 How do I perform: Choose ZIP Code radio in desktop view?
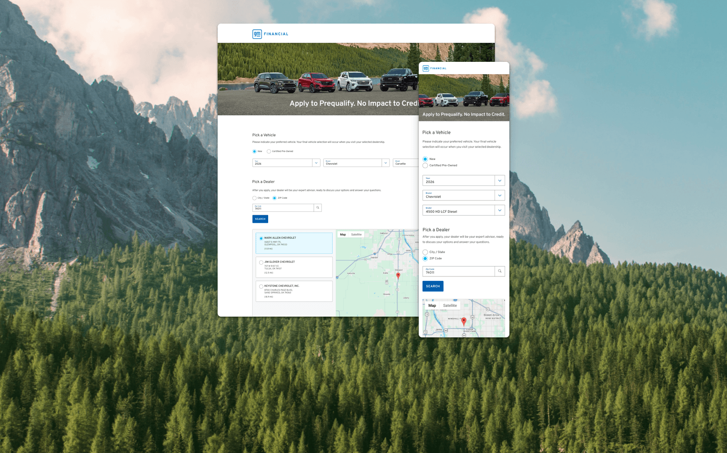[x=274, y=198]
